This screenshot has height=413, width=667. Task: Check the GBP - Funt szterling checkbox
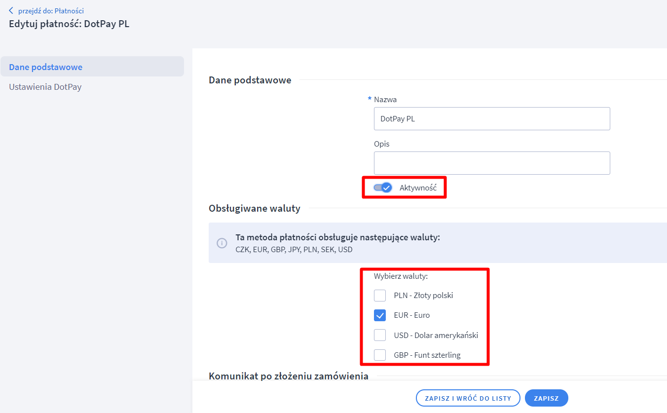[380, 355]
